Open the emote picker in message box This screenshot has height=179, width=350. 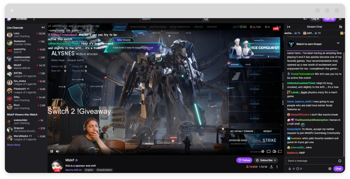click(x=340, y=161)
